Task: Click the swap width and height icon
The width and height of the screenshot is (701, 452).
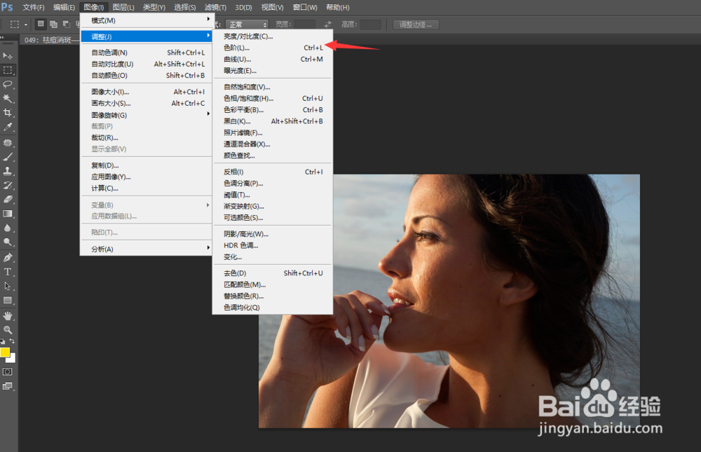Action: click(x=328, y=25)
